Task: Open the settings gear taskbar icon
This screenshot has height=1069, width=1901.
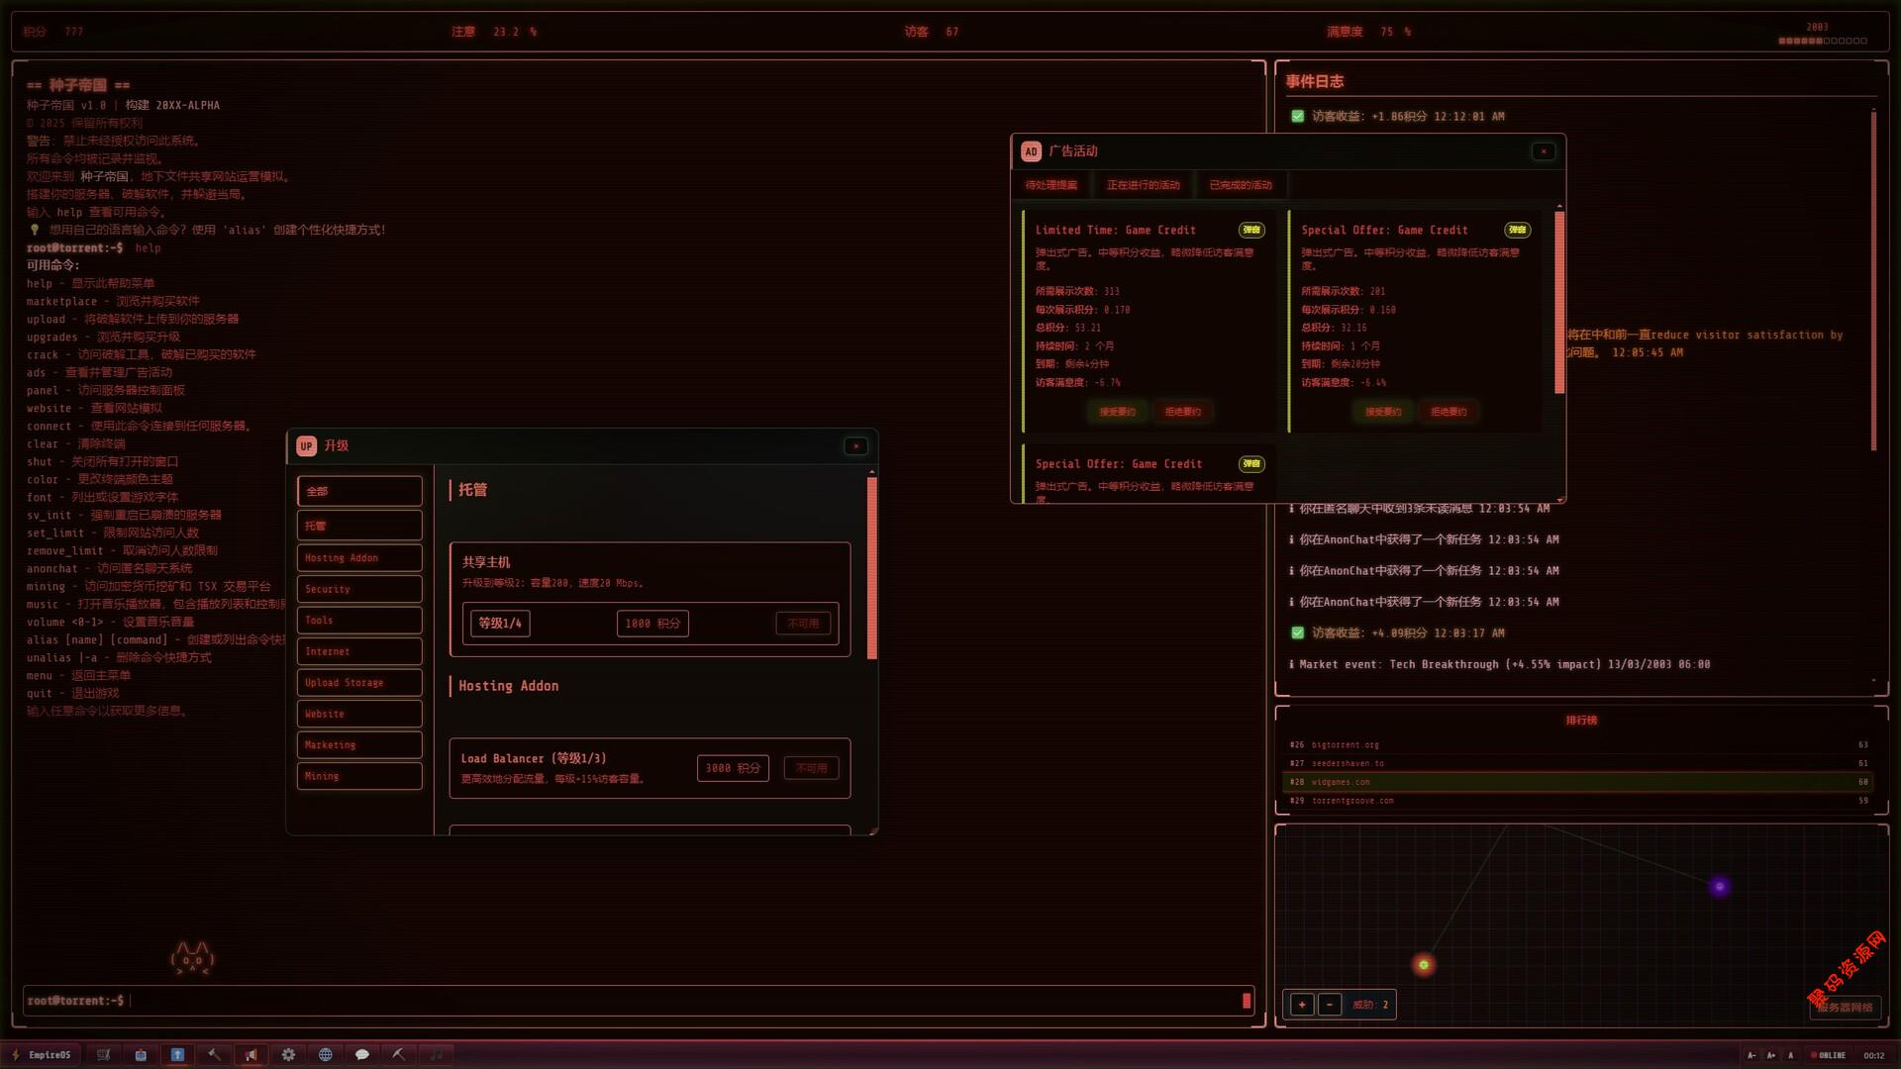Action: click(x=288, y=1055)
